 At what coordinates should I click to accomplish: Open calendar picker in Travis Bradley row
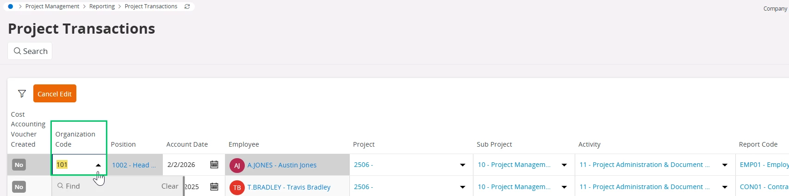tap(214, 187)
